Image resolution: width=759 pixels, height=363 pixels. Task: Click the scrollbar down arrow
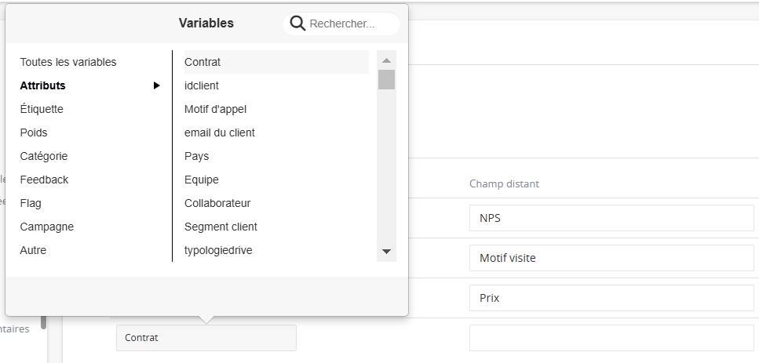[x=386, y=252]
